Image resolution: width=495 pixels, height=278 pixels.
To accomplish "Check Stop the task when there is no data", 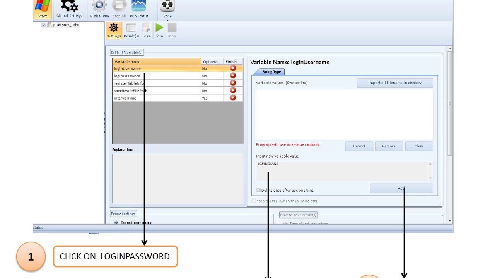I will (x=254, y=201).
